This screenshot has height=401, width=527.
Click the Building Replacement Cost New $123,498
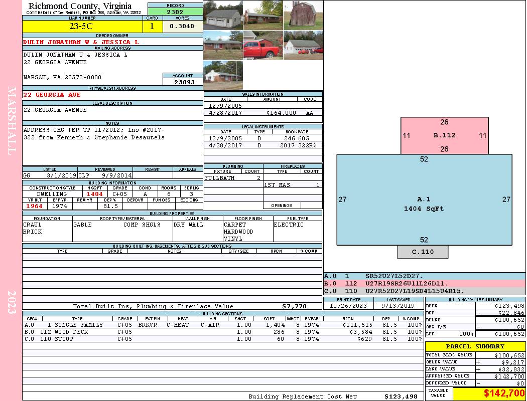point(401,396)
